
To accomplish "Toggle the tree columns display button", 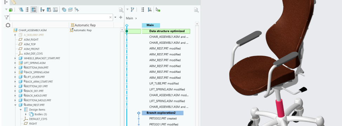I will click(34, 10).
